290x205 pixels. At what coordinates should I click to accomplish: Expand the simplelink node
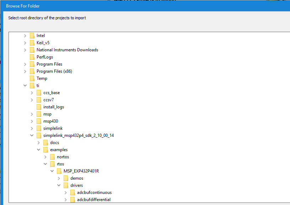coord(32,129)
